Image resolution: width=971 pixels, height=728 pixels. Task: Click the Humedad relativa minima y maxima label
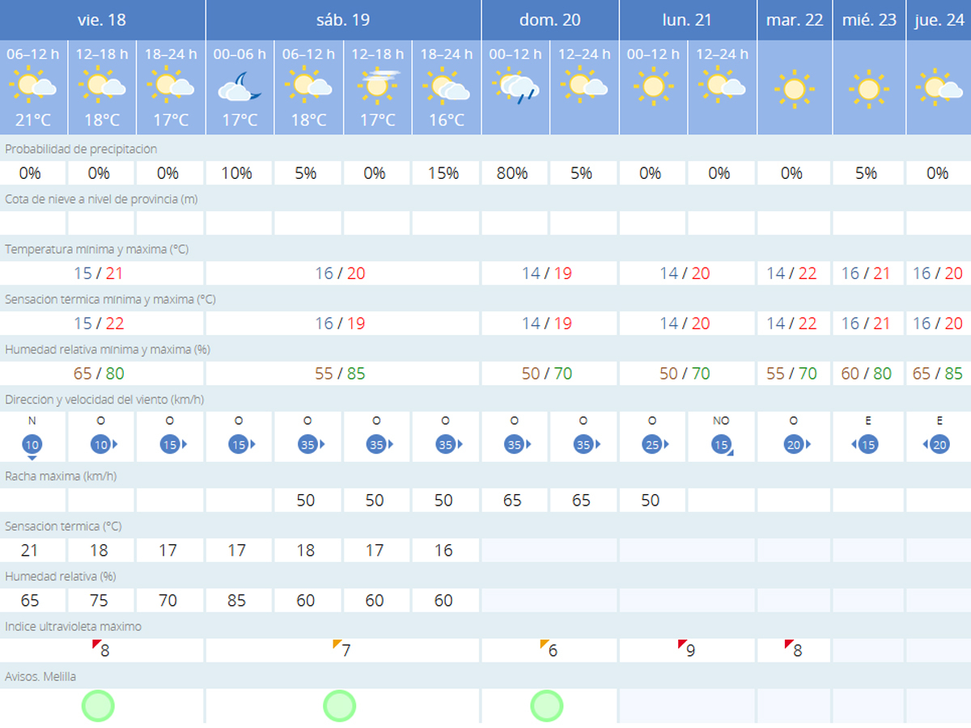click(x=108, y=349)
